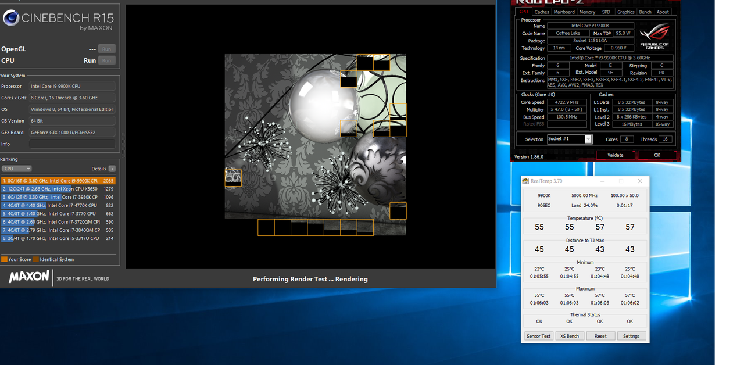Image resolution: width=744 pixels, height=365 pixels.
Task: Click the Multiplier value x 47.0 (8 - 50)
Action: pos(567,110)
